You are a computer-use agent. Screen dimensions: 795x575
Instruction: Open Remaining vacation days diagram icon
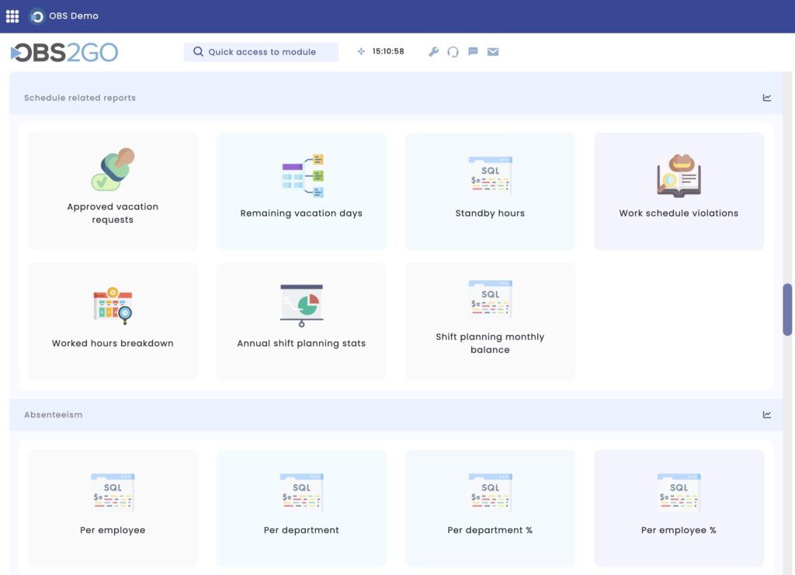point(302,176)
